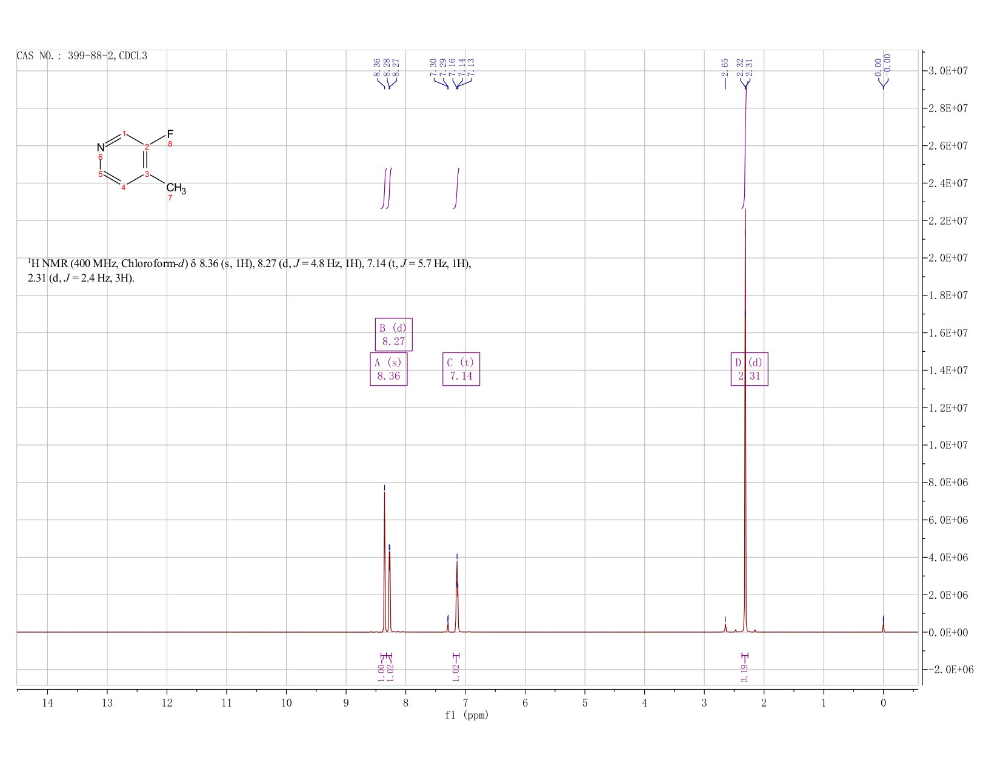Click the TMS peak at 0 ppm
Viewport: 1000px width, 772px height.
tap(883, 627)
